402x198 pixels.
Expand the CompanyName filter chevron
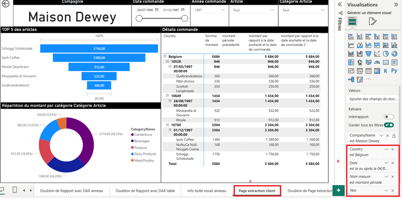coord(382,135)
